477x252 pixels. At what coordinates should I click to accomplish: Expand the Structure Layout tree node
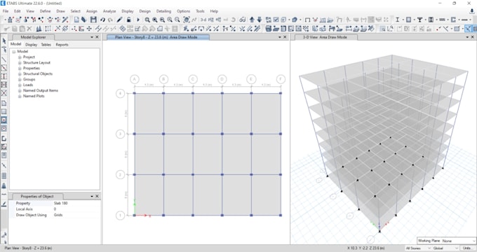pyautogui.click(x=20, y=62)
